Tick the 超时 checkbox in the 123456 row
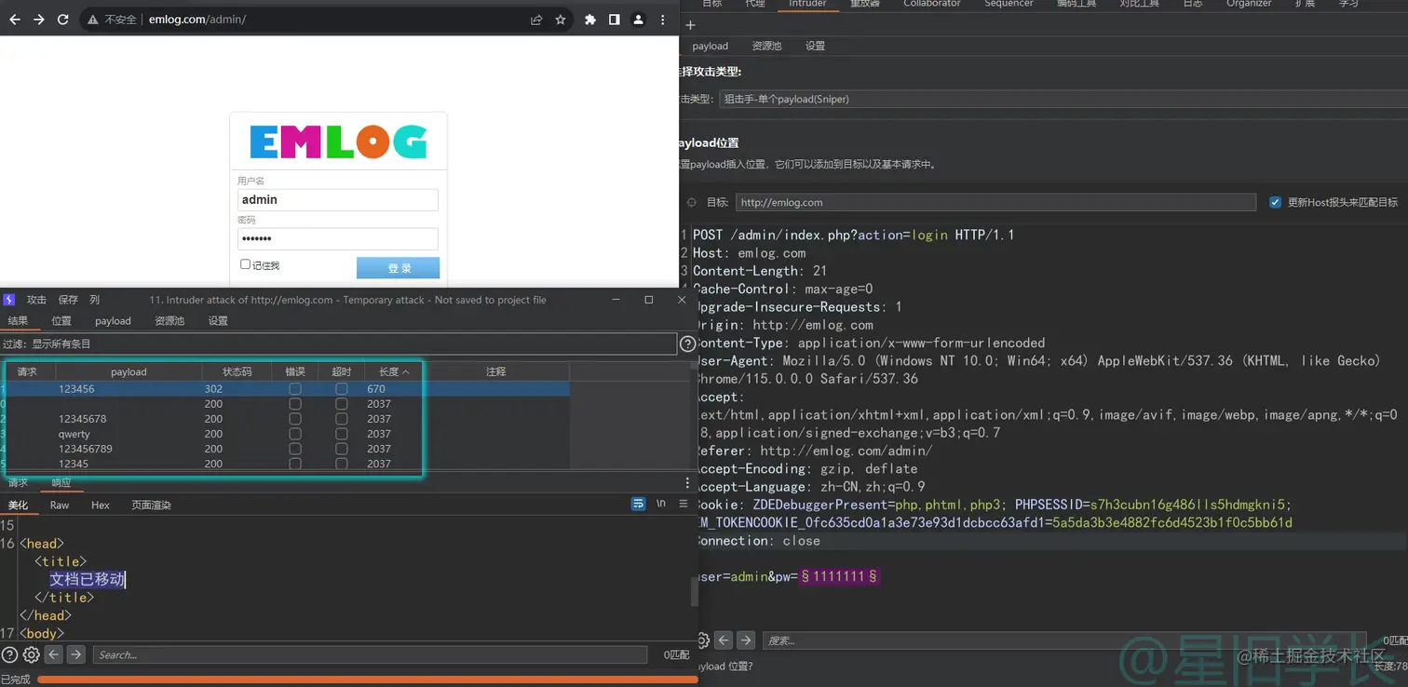Image resolution: width=1408 pixels, height=687 pixels. click(342, 389)
